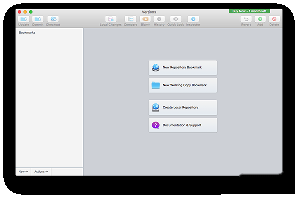Screen dimensions: 298x198
Task: Click the Checkout toolbar icon
Action: (53, 19)
